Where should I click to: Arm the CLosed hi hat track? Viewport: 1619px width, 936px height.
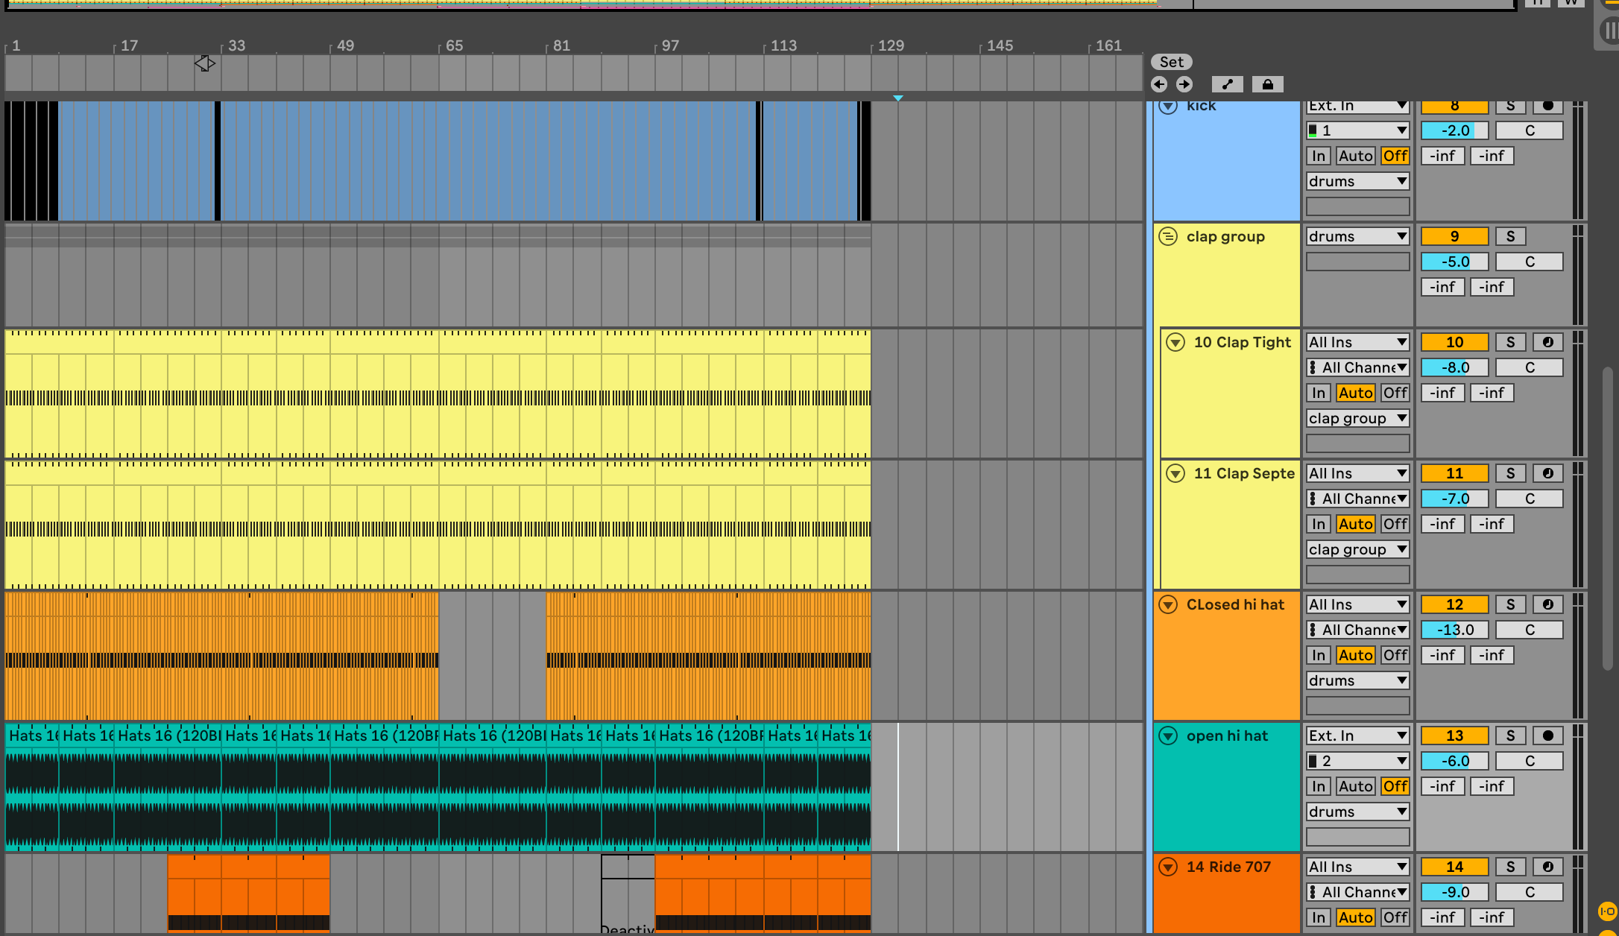pyautogui.click(x=1548, y=604)
